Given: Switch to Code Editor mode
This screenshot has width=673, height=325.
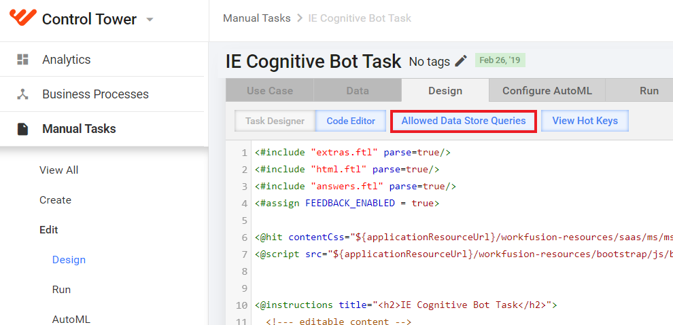Looking at the screenshot, I should pos(351,121).
